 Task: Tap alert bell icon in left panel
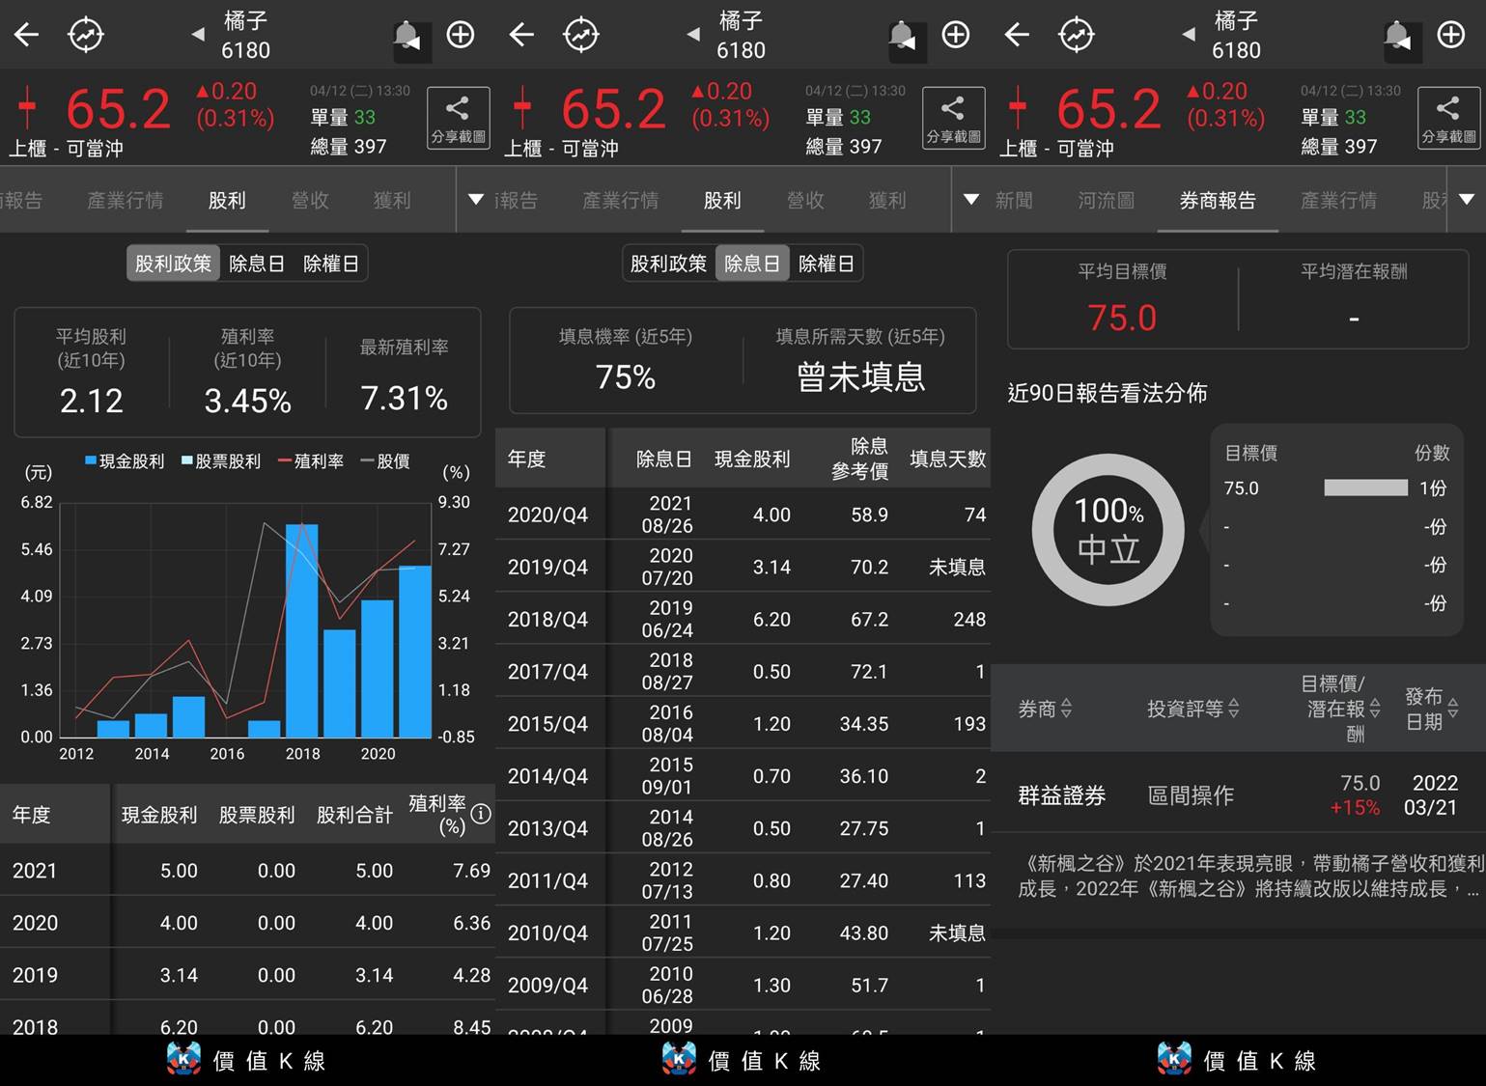(407, 36)
